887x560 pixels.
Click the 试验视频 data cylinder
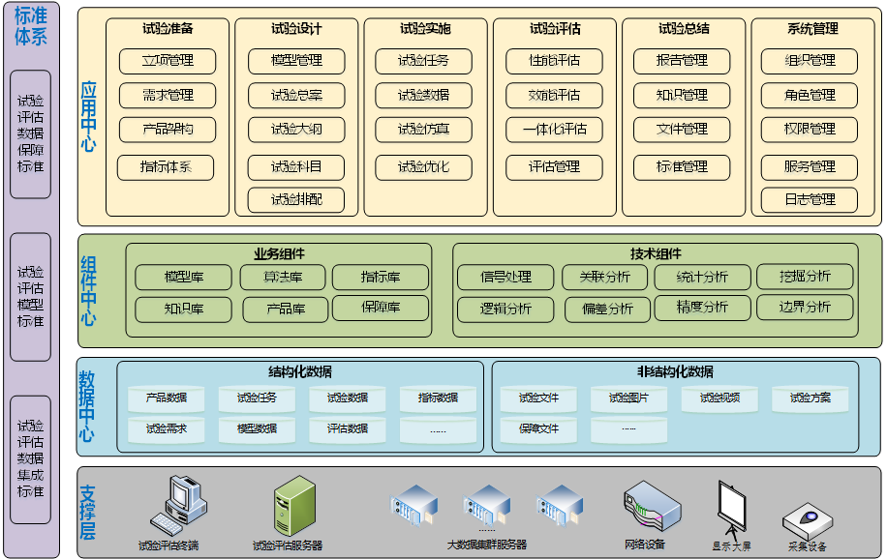coord(719,398)
